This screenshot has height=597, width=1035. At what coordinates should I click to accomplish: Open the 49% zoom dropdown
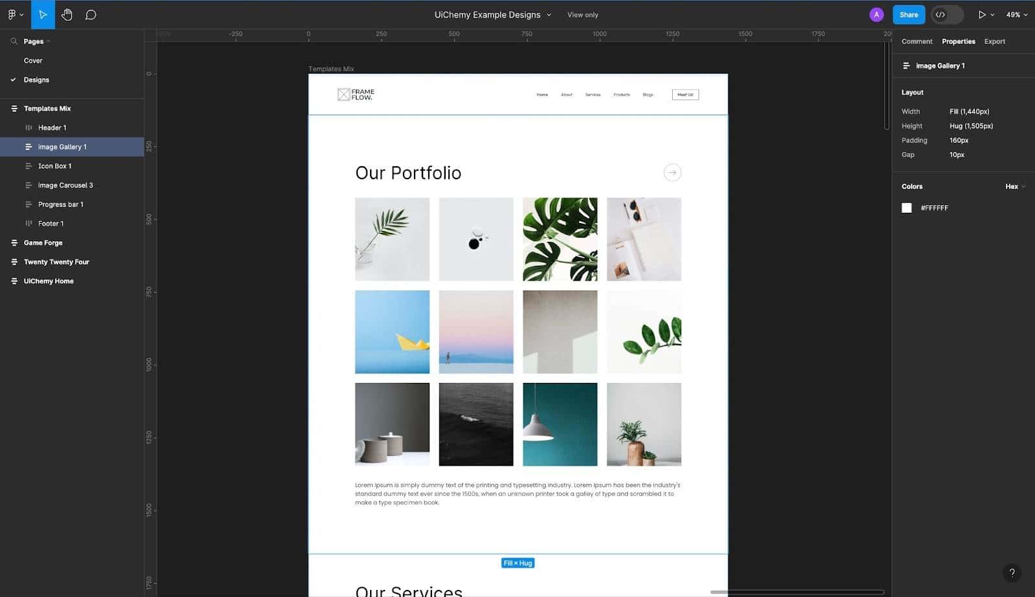pos(1016,14)
